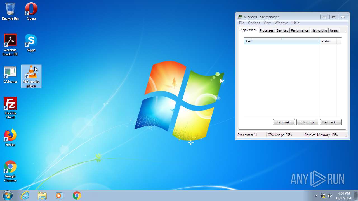
Task: Select the Skype desktop icon
Action: tap(31, 43)
